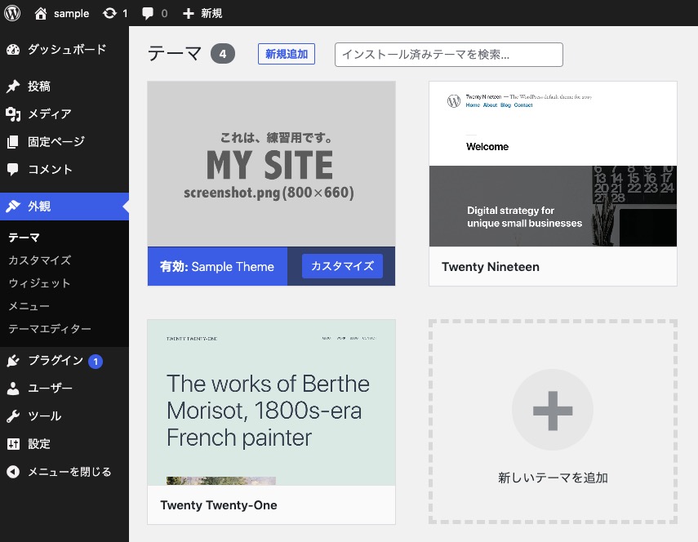
Task: Click the ユーザー person icon
Action: tap(13, 389)
